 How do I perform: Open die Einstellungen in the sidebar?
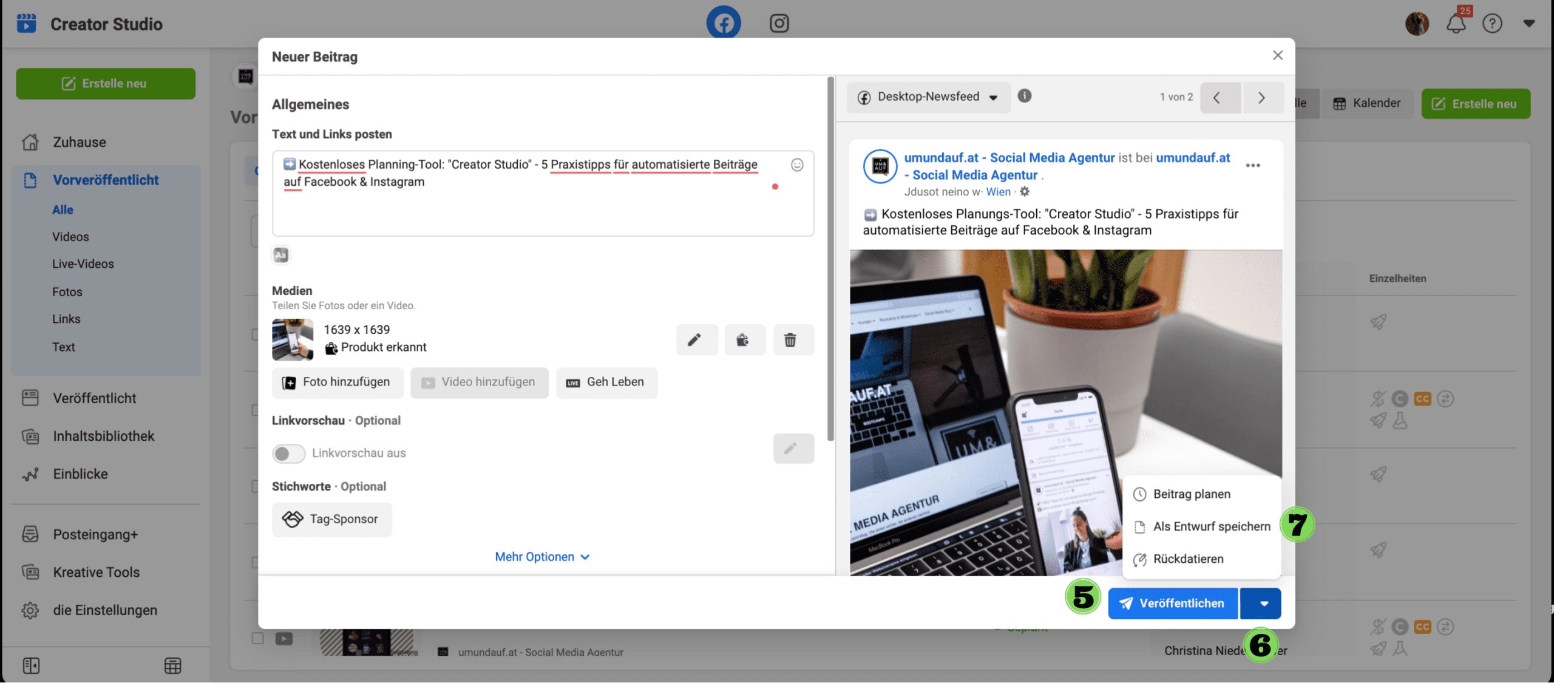click(x=106, y=610)
